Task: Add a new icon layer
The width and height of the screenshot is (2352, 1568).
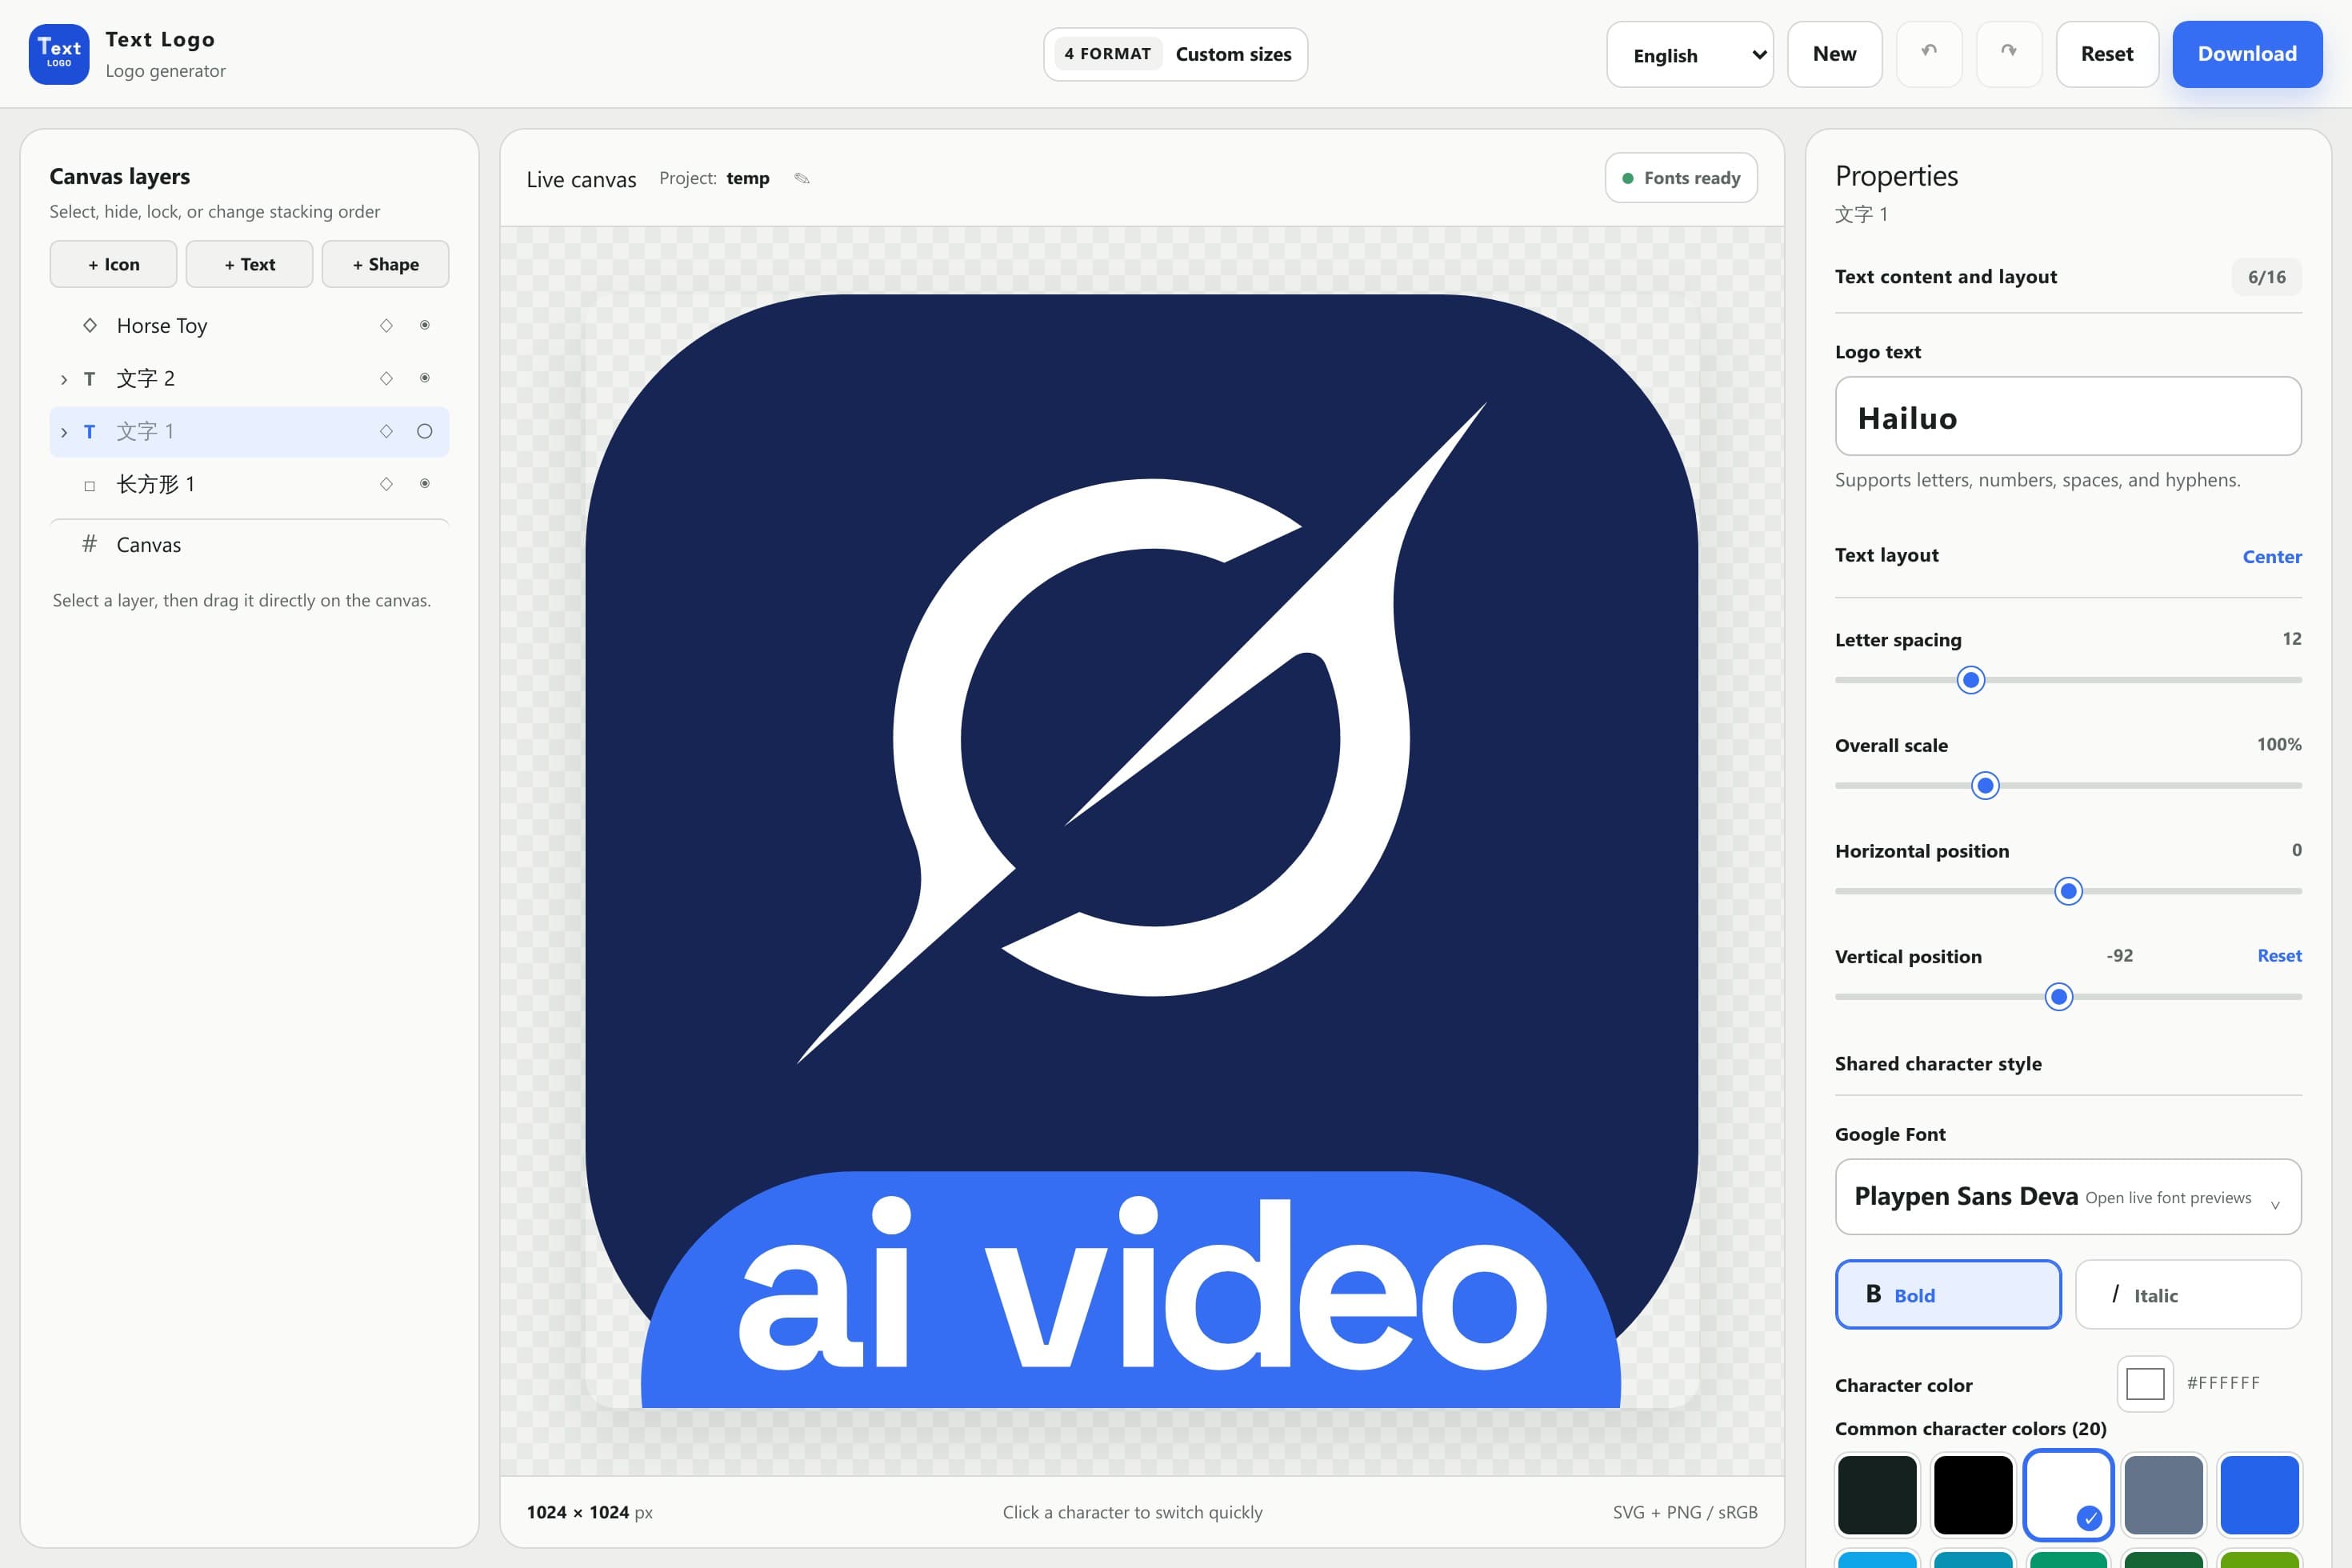Action: pyautogui.click(x=113, y=264)
